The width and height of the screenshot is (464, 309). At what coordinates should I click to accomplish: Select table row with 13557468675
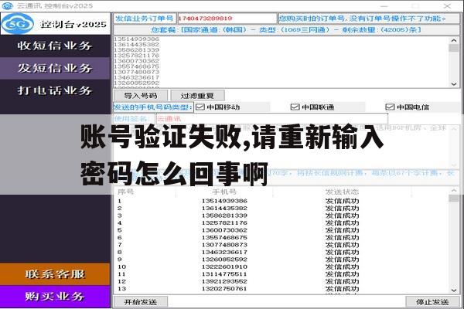pyautogui.click(x=281, y=238)
